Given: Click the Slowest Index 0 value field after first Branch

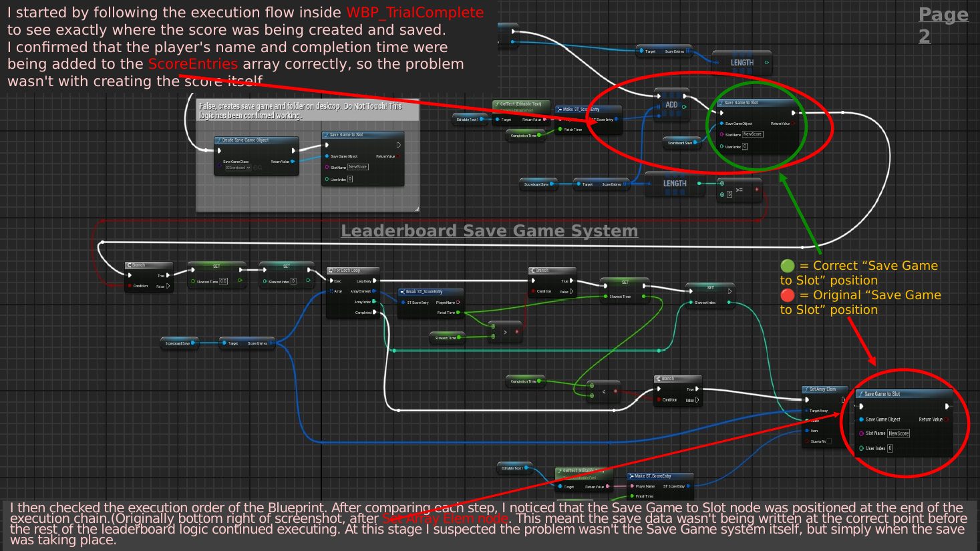Looking at the screenshot, I should point(293,281).
